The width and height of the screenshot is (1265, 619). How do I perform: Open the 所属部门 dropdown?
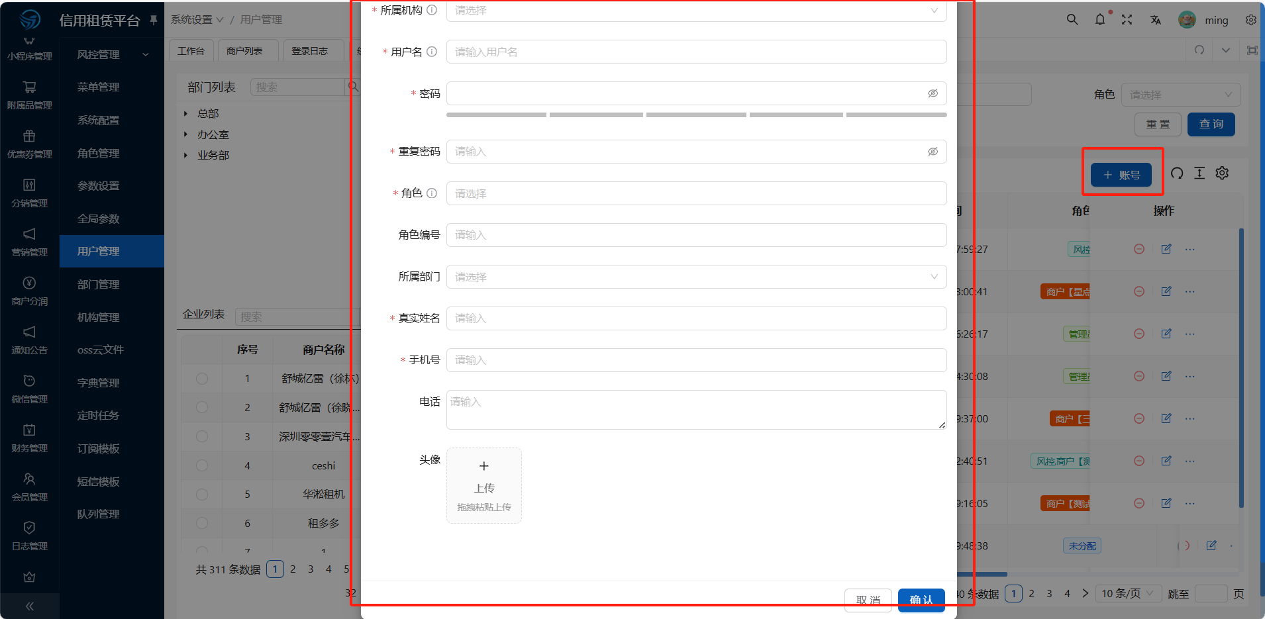(697, 277)
